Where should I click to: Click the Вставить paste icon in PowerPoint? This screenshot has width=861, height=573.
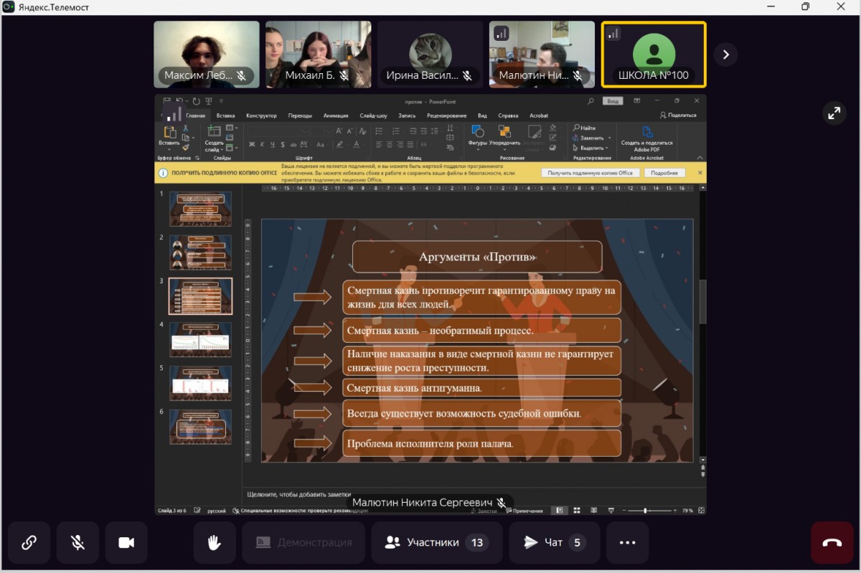tap(169, 132)
